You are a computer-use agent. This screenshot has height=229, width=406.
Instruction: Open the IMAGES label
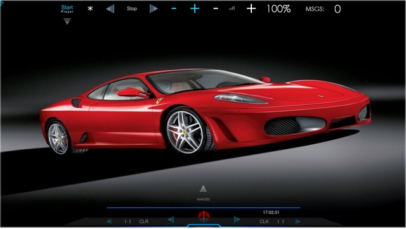click(x=203, y=199)
